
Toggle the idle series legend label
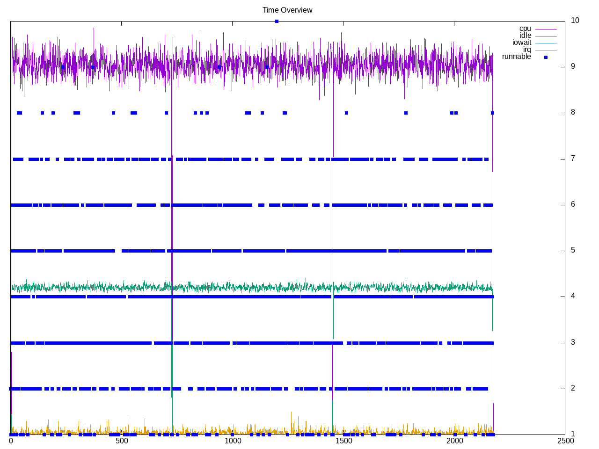tap(526, 36)
